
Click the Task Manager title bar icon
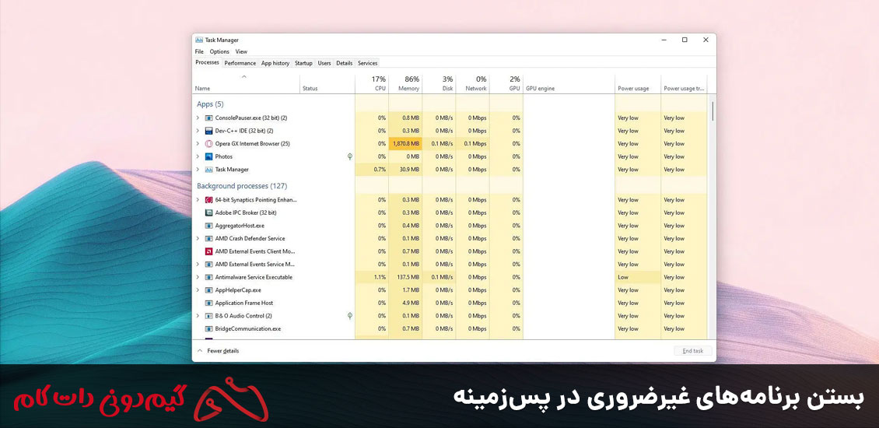point(199,40)
